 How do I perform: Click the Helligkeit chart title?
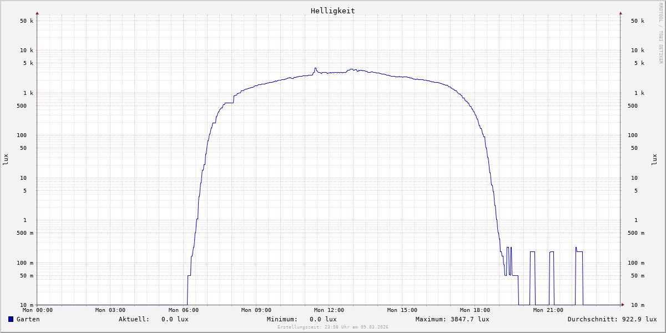click(332, 11)
